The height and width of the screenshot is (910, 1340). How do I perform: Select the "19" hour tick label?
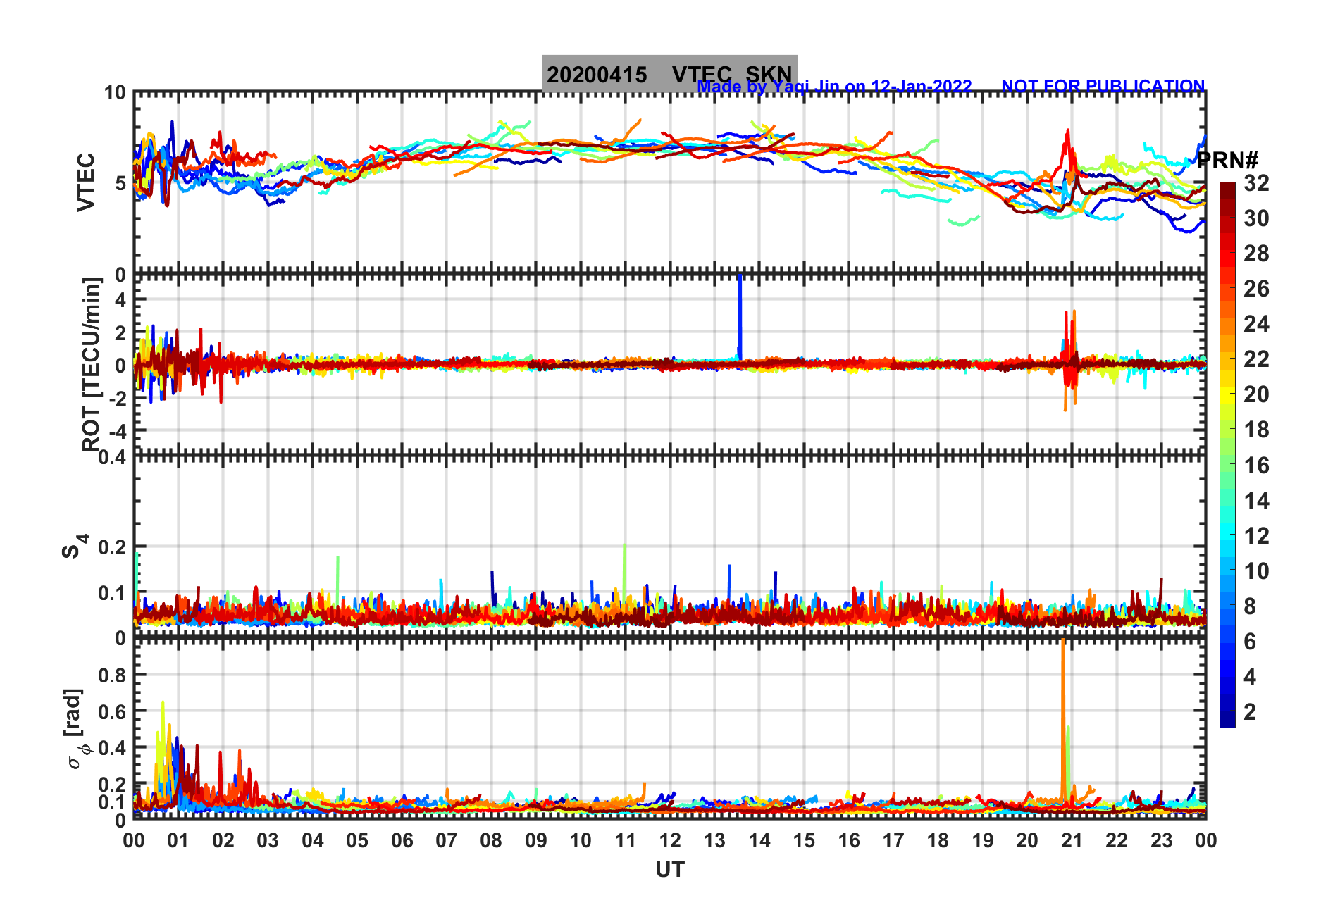click(x=983, y=840)
